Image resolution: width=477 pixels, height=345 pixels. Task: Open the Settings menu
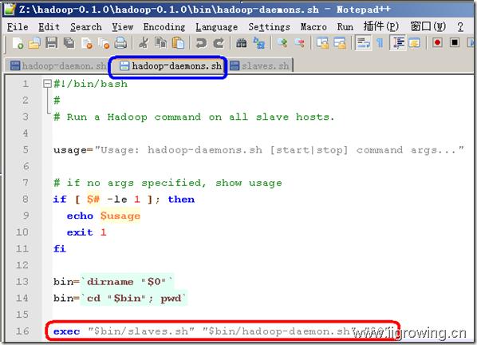click(270, 27)
